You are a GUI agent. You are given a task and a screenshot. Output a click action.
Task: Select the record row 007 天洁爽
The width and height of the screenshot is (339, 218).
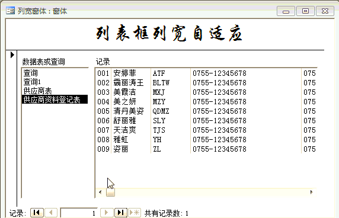coord(206,130)
